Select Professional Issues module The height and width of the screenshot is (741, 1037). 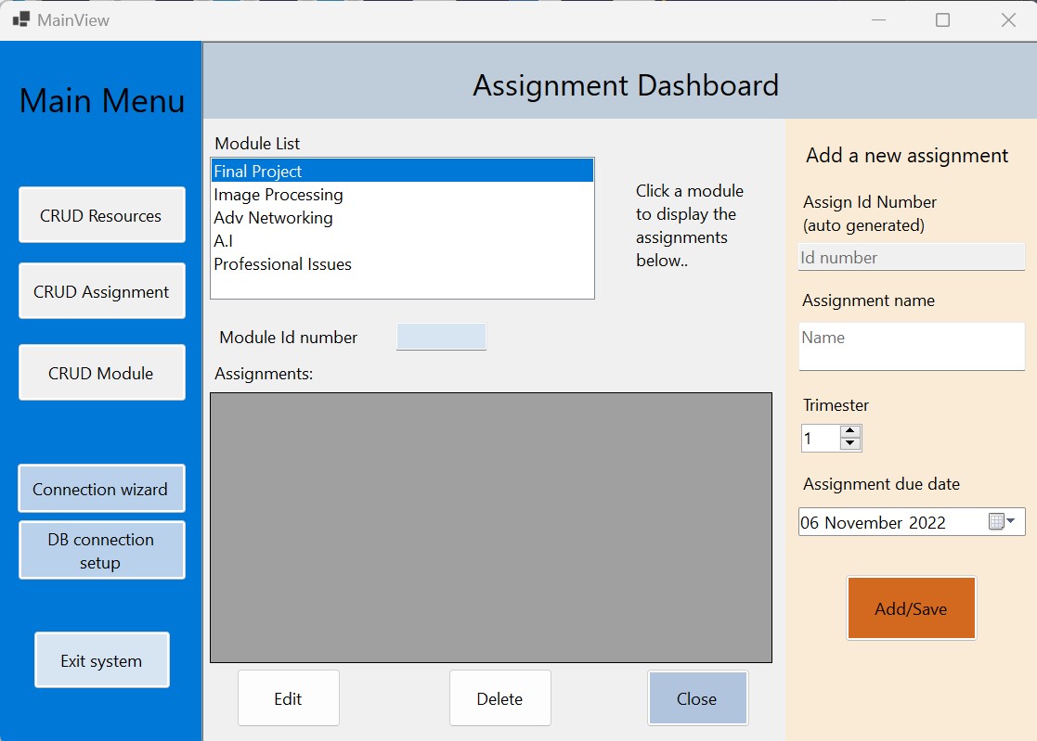pyautogui.click(x=282, y=264)
